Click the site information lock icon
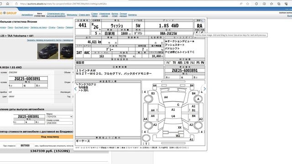The image size is (292, 164). click(16, 4)
